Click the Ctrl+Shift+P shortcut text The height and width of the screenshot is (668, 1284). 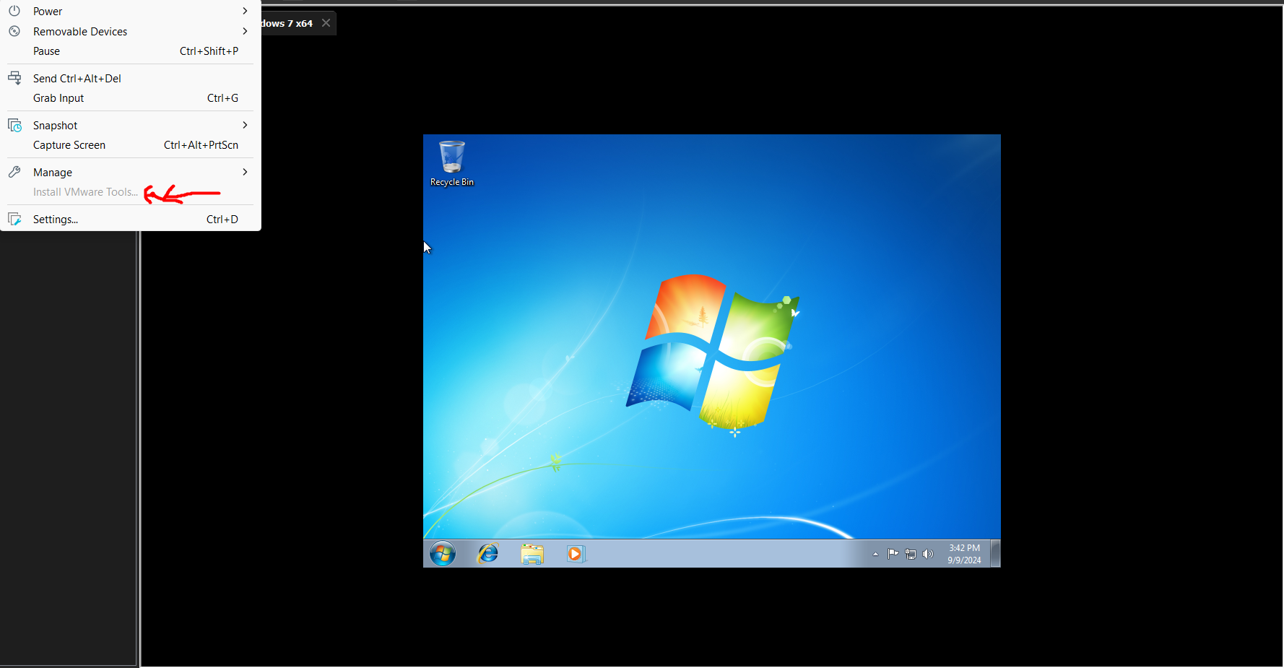click(x=209, y=51)
